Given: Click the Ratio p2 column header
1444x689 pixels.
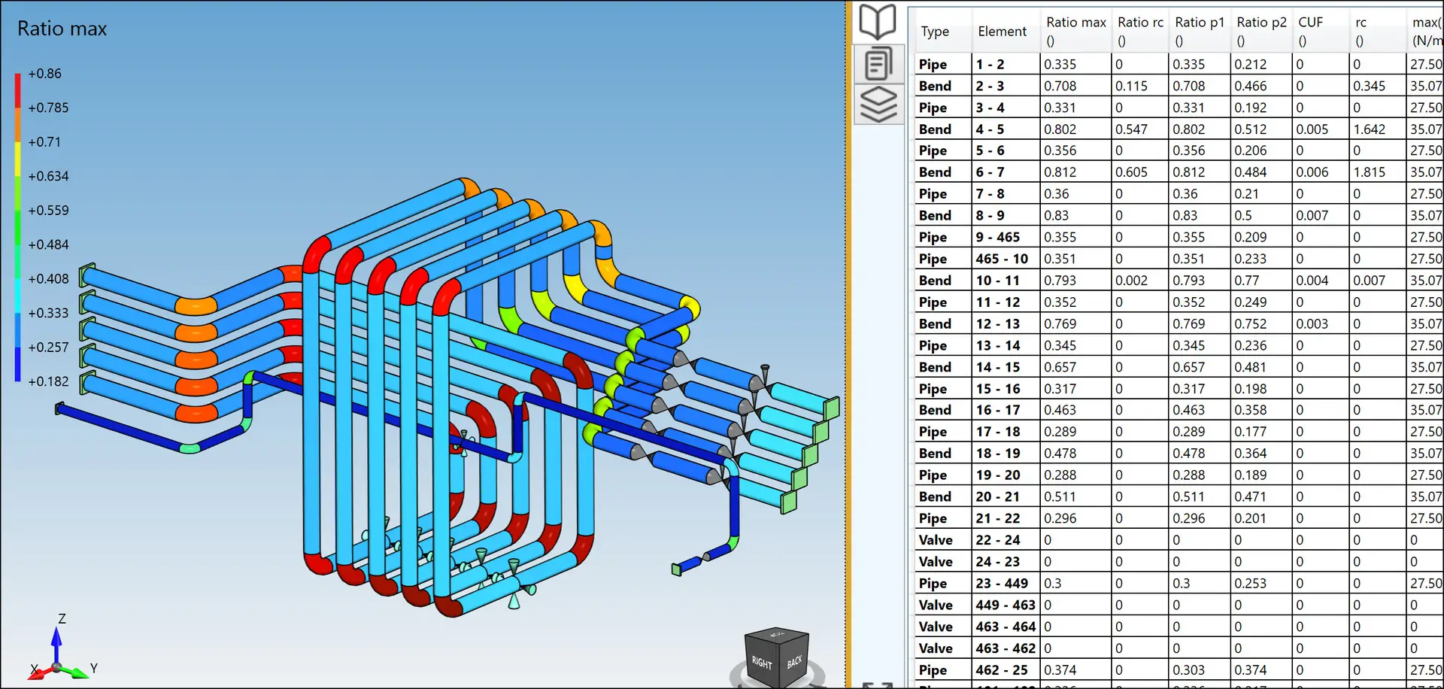Looking at the screenshot, I should coord(1261,31).
